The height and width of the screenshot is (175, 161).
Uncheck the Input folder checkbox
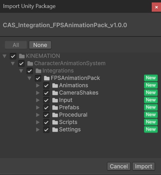46,100
